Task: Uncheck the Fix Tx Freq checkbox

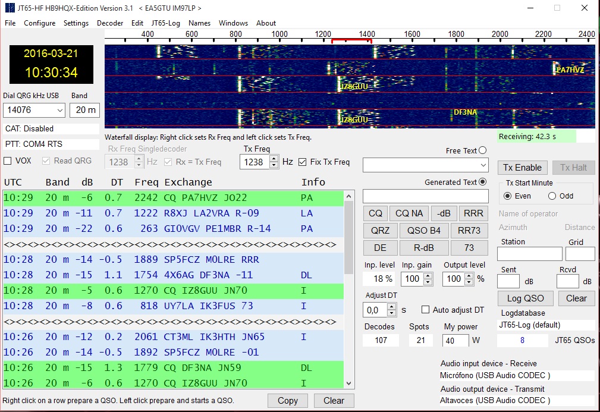Action: click(303, 162)
